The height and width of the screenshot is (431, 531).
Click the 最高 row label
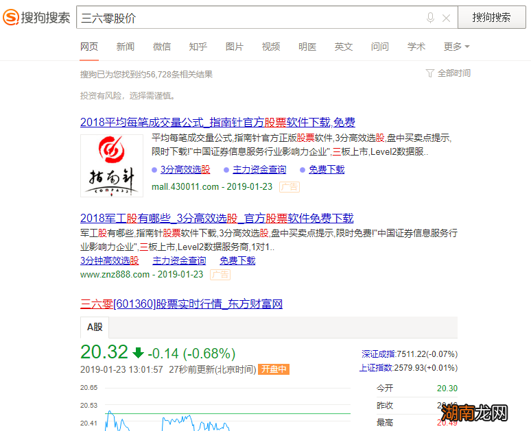[x=385, y=423]
